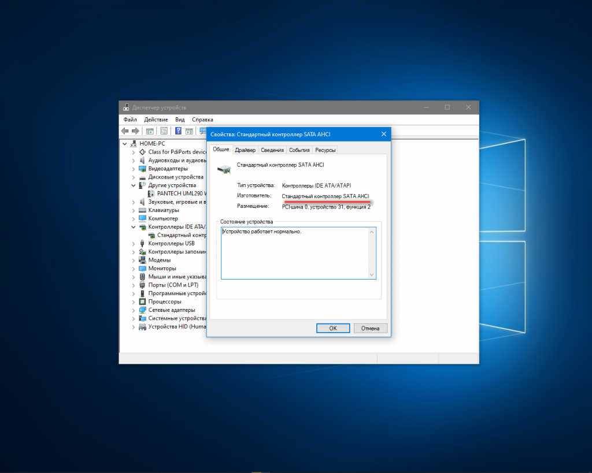Screen dimensions: 592x473
Task: Collapse the Другие устройства node
Action: pos(134,185)
